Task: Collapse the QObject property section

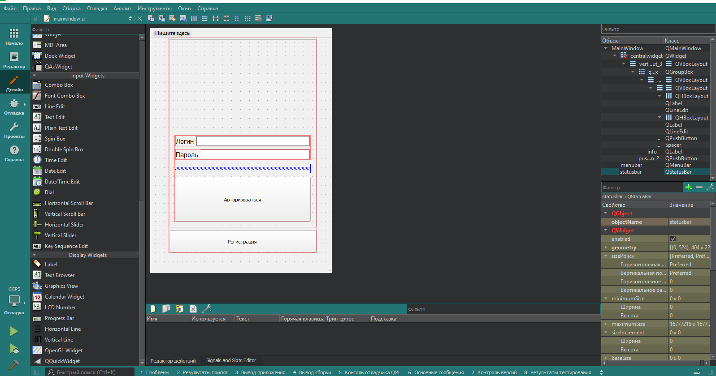Action: [x=606, y=214]
